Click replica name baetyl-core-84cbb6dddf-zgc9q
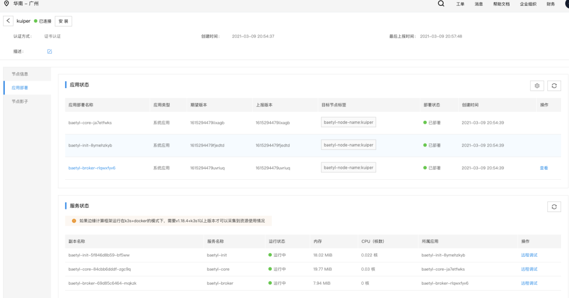The height and width of the screenshot is (298, 569). [x=100, y=270]
